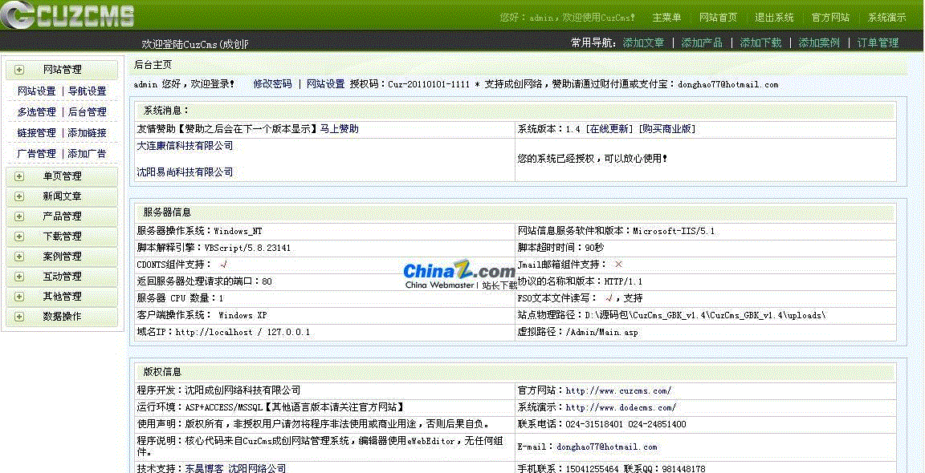Click plus icon beside 其他管理

coord(19,297)
